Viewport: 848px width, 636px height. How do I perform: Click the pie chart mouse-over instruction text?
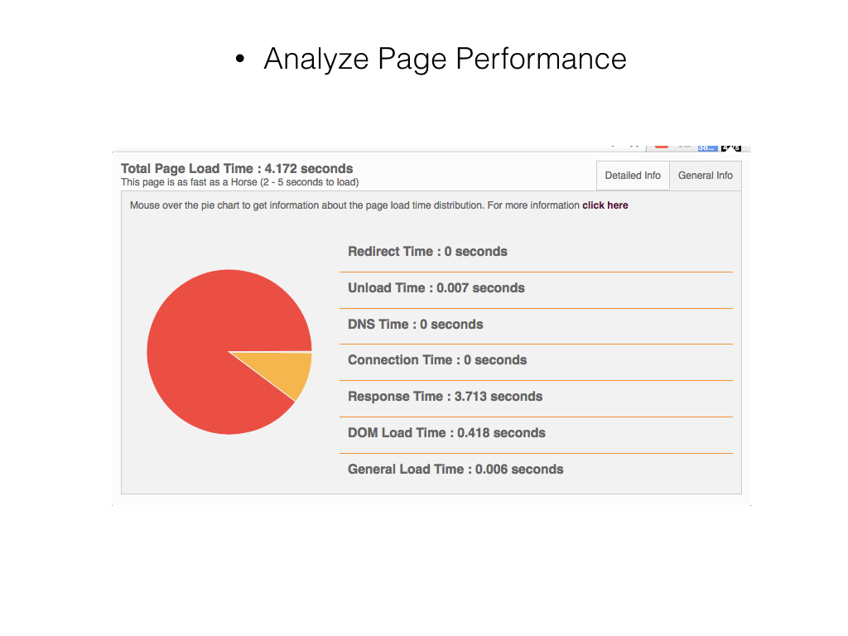point(354,205)
